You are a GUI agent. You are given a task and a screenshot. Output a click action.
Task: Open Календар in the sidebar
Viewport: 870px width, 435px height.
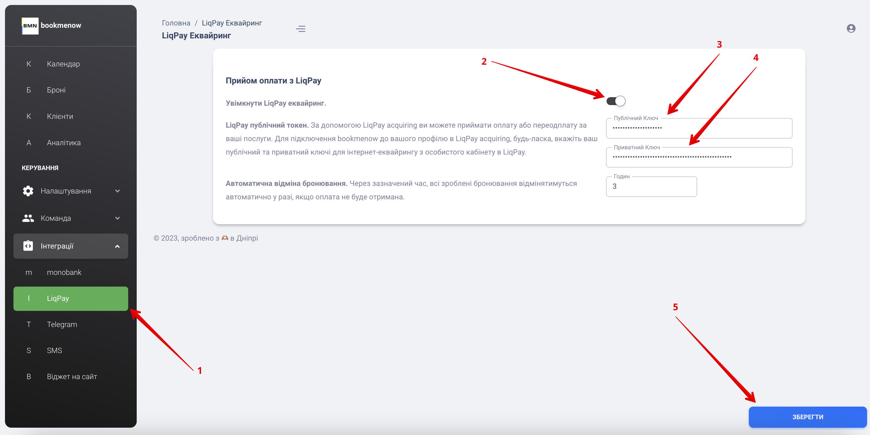click(63, 64)
